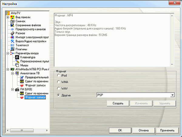
Task: Select the WAV format radio button
Action: [59, 89]
